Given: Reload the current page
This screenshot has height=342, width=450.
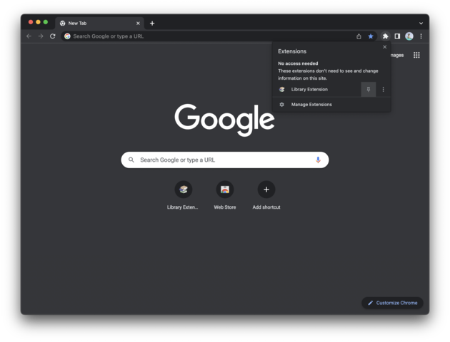Looking at the screenshot, I should [53, 36].
